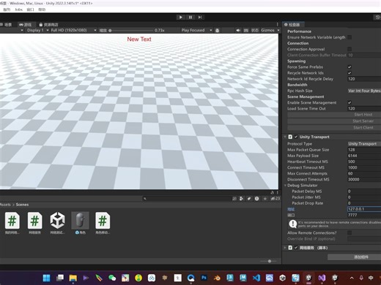Open the Protocol Type dropdown
Image resolution: width=381 pixels, height=285 pixels.
pos(364,144)
